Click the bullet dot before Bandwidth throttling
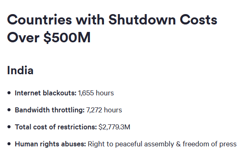 tap(9, 110)
